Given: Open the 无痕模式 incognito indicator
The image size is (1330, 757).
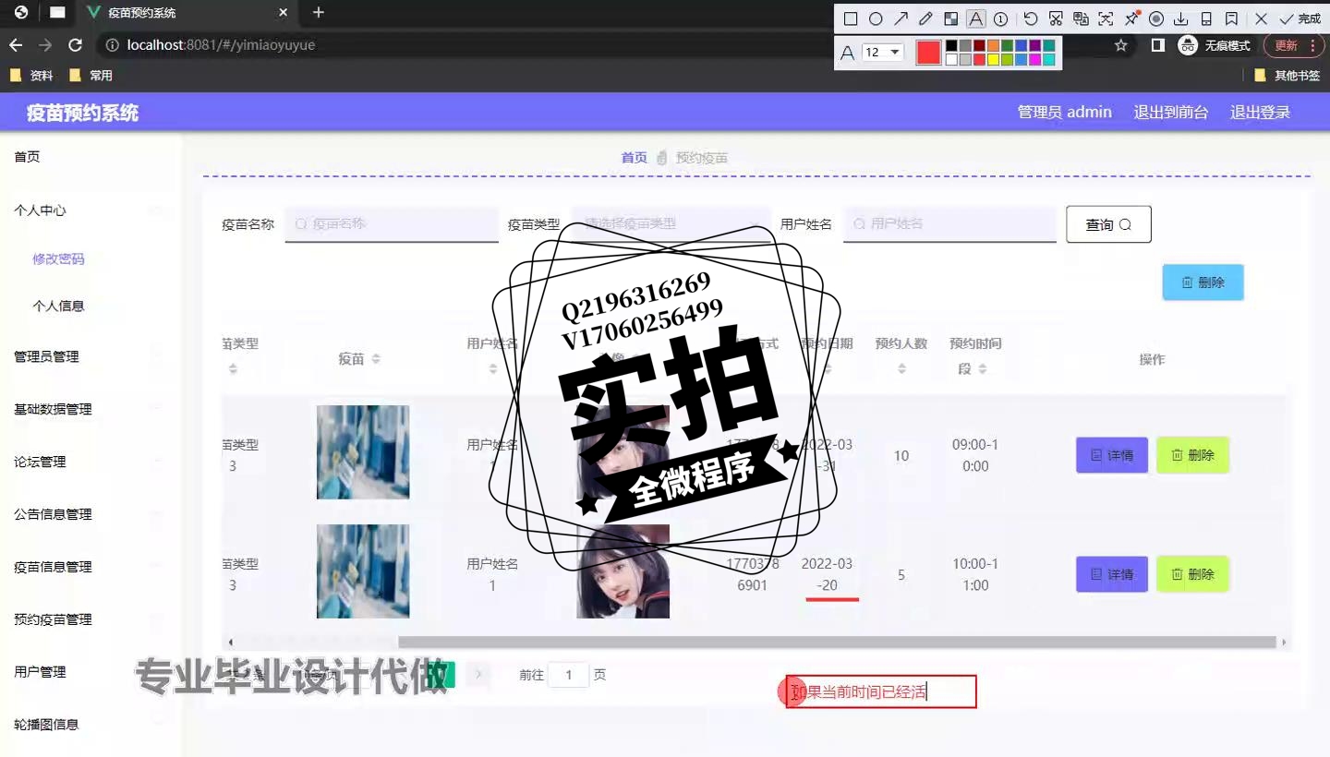Looking at the screenshot, I should [x=1215, y=45].
